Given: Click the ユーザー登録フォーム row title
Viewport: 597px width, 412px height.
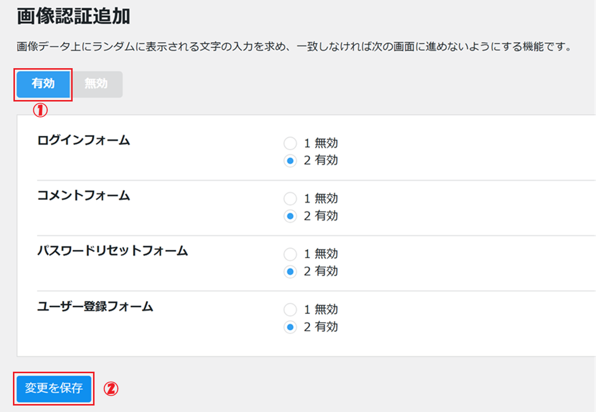Looking at the screenshot, I should [x=95, y=307].
